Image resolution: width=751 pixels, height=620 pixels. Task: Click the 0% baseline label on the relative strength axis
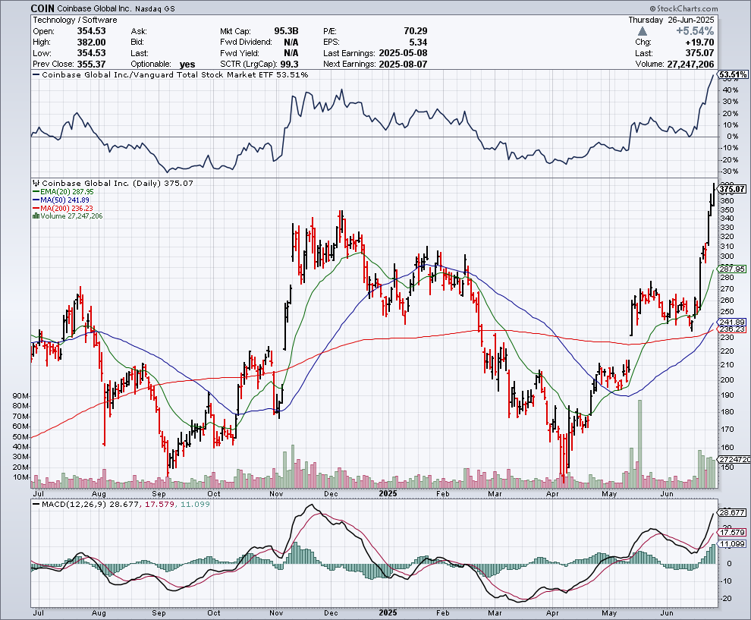[x=732, y=137]
